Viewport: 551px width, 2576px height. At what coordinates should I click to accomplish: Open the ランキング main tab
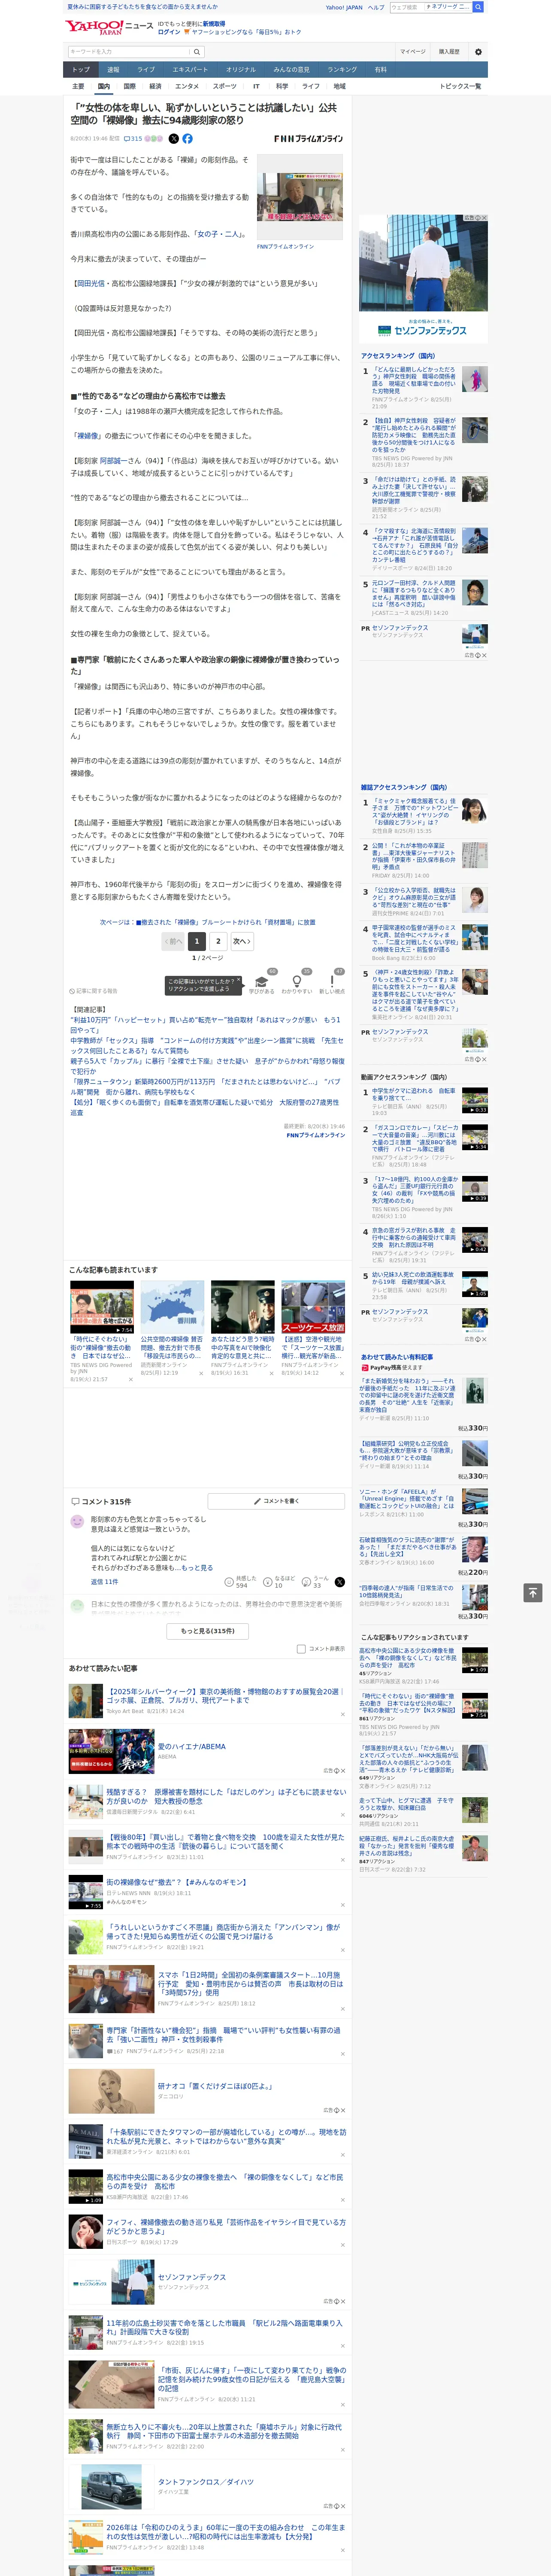(342, 70)
